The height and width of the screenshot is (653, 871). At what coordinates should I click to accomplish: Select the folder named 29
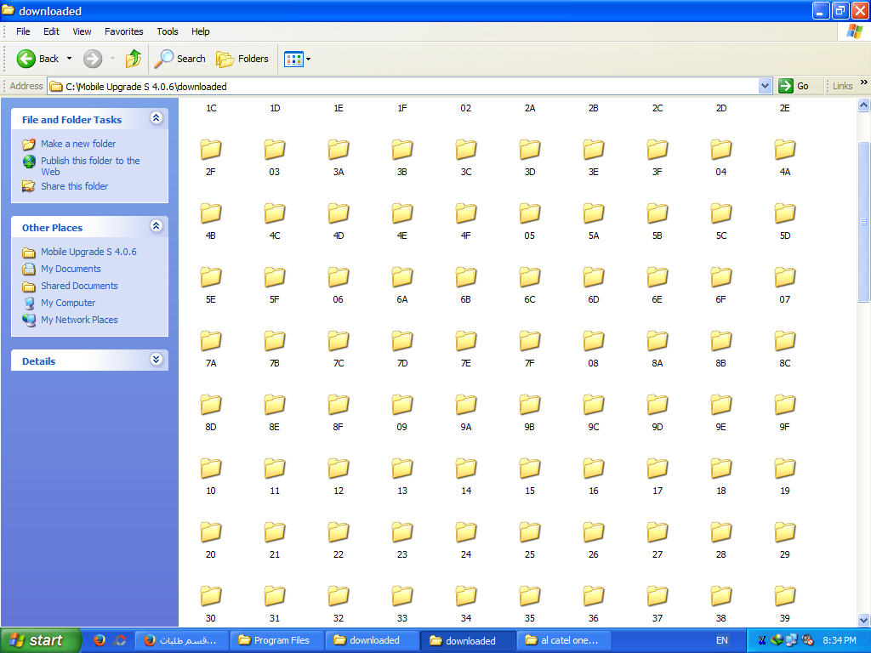click(785, 540)
